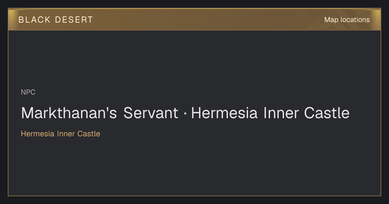Click "Hermesia" in the large white heading
The height and width of the screenshot is (204, 389).
[224, 113]
